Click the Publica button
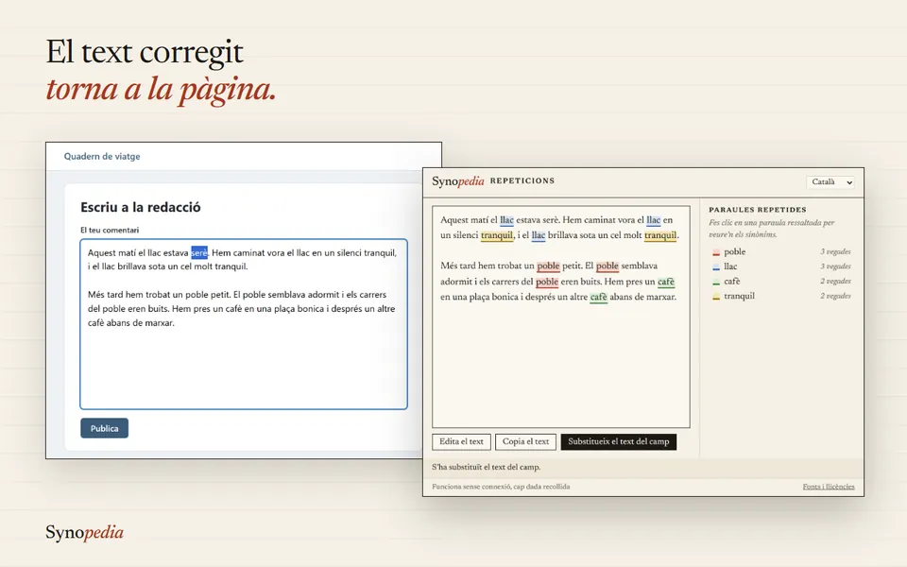Screen dimensions: 907x567 pos(104,428)
